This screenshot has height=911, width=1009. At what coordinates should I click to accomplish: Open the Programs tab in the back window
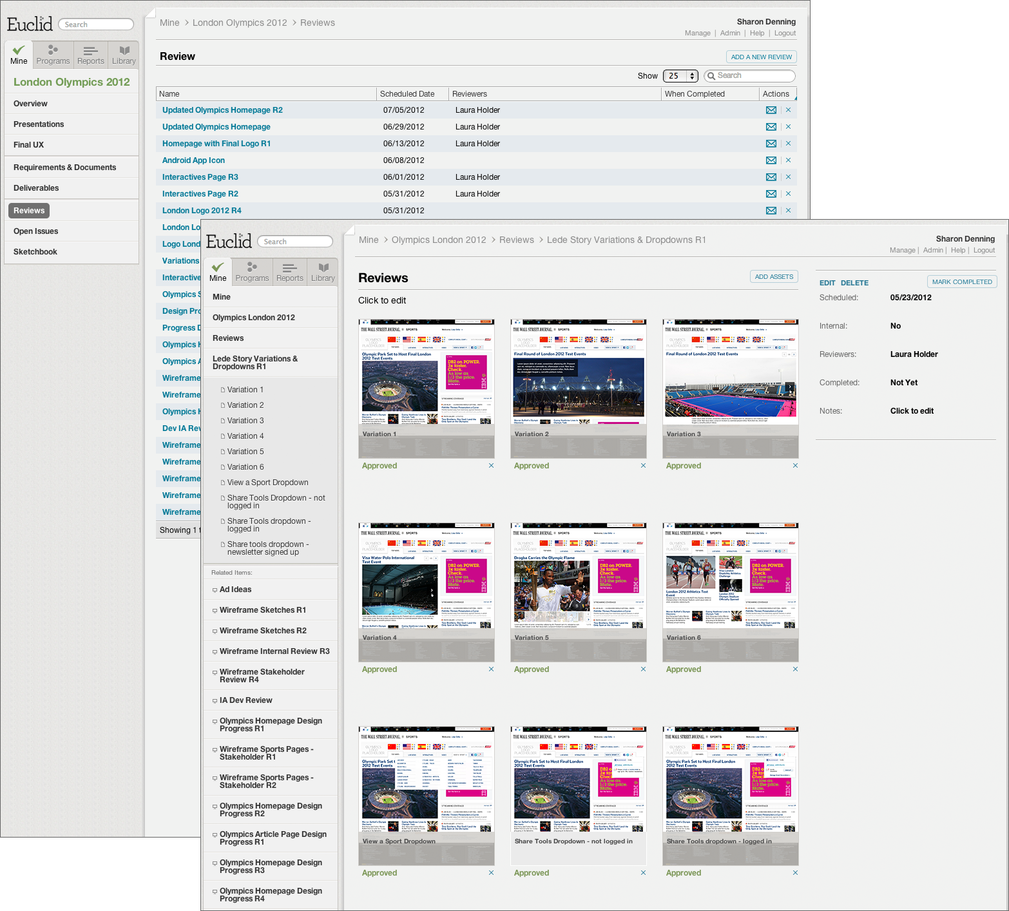[53, 54]
